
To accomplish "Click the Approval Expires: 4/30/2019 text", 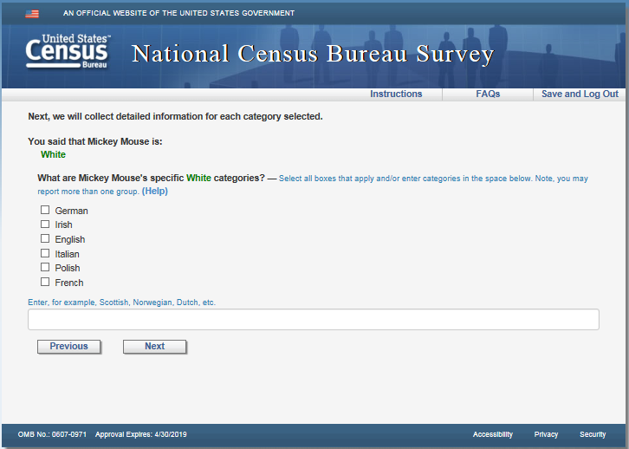I will pyautogui.click(x=141, y=434).
